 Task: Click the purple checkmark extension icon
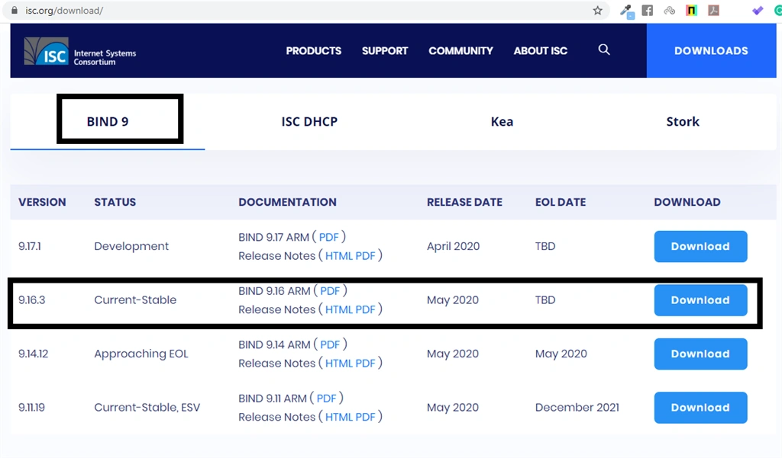(758, 11)
